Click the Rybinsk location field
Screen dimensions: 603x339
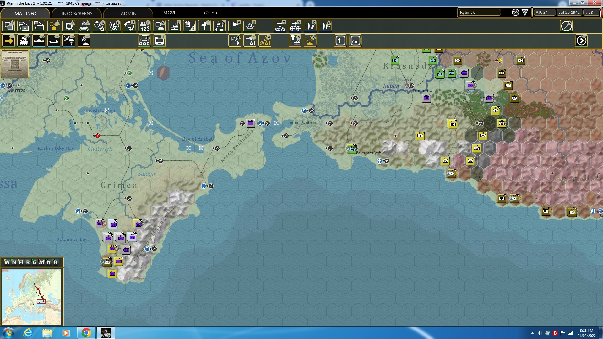(x=480, y=13)
